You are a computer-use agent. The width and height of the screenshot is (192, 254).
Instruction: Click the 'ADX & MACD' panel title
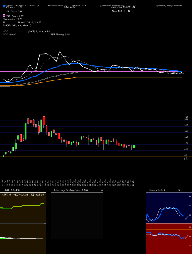pos(12,190)
